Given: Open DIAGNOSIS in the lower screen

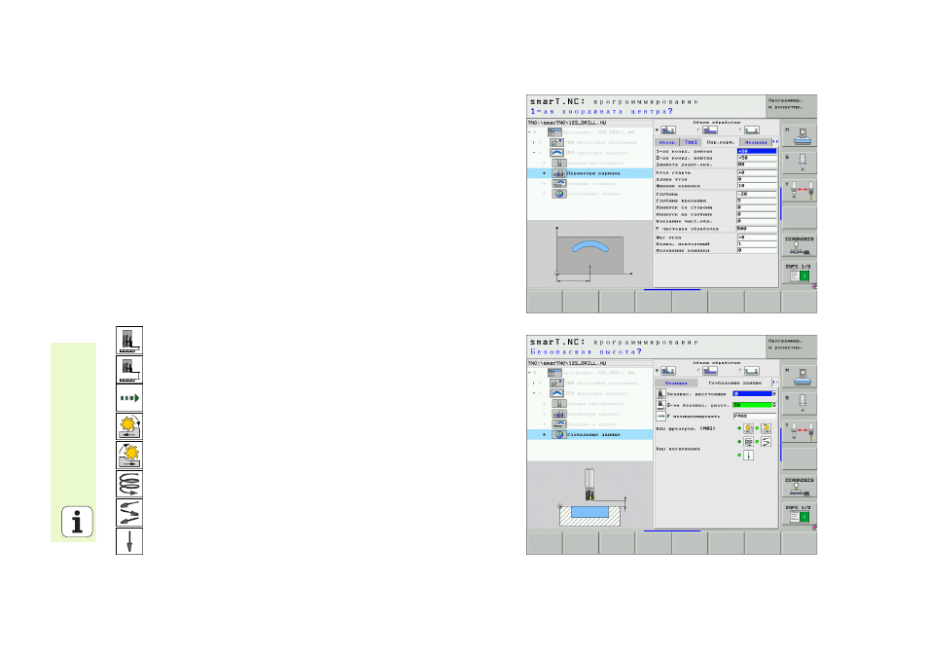Looking at the screenshot, I should (799, 487).
